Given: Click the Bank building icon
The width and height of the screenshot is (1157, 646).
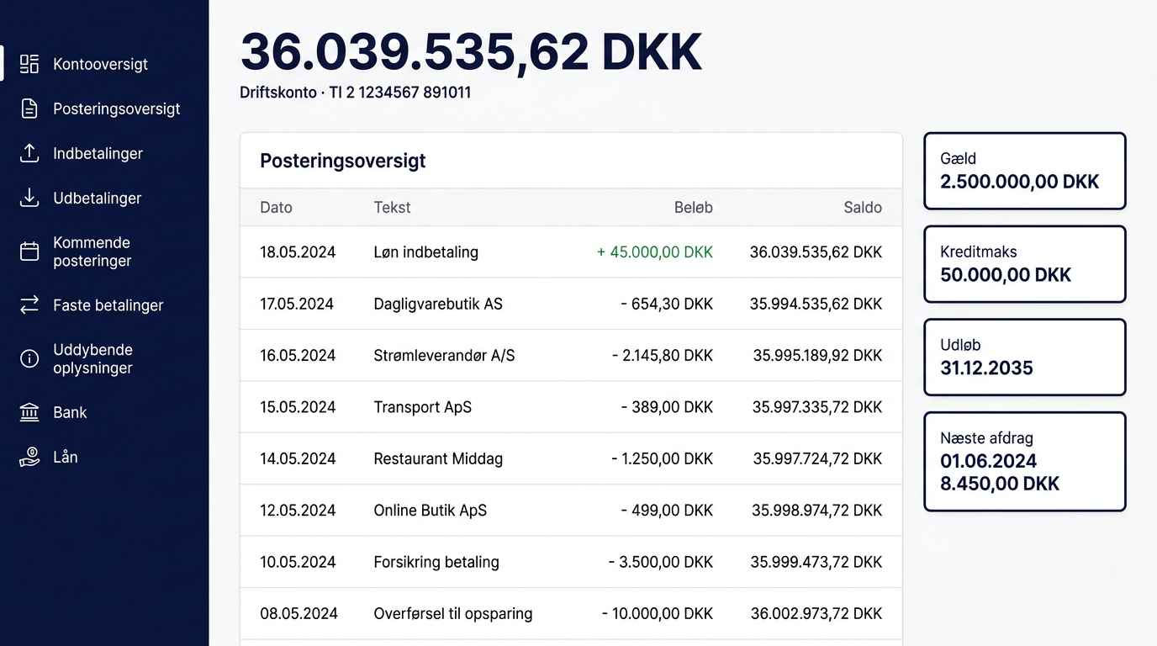Looking at the screenshot, I should [29, 412].
